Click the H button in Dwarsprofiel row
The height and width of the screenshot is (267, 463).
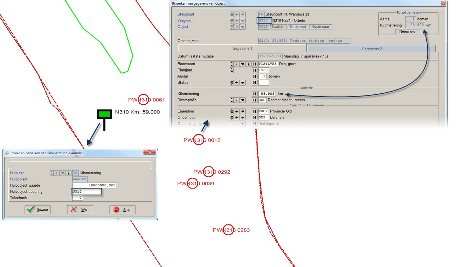coord(254,100)
